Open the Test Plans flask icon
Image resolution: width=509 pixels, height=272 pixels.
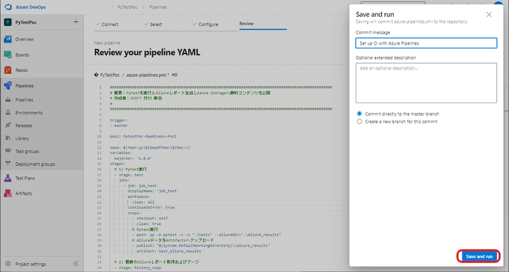pos(8,178)
